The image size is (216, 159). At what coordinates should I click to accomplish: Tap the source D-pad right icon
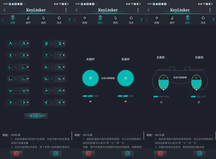10,102
